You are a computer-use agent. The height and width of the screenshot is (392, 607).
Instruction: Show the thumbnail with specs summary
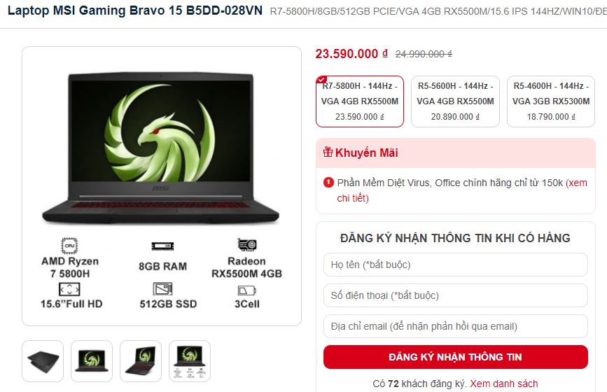point(190,361)
